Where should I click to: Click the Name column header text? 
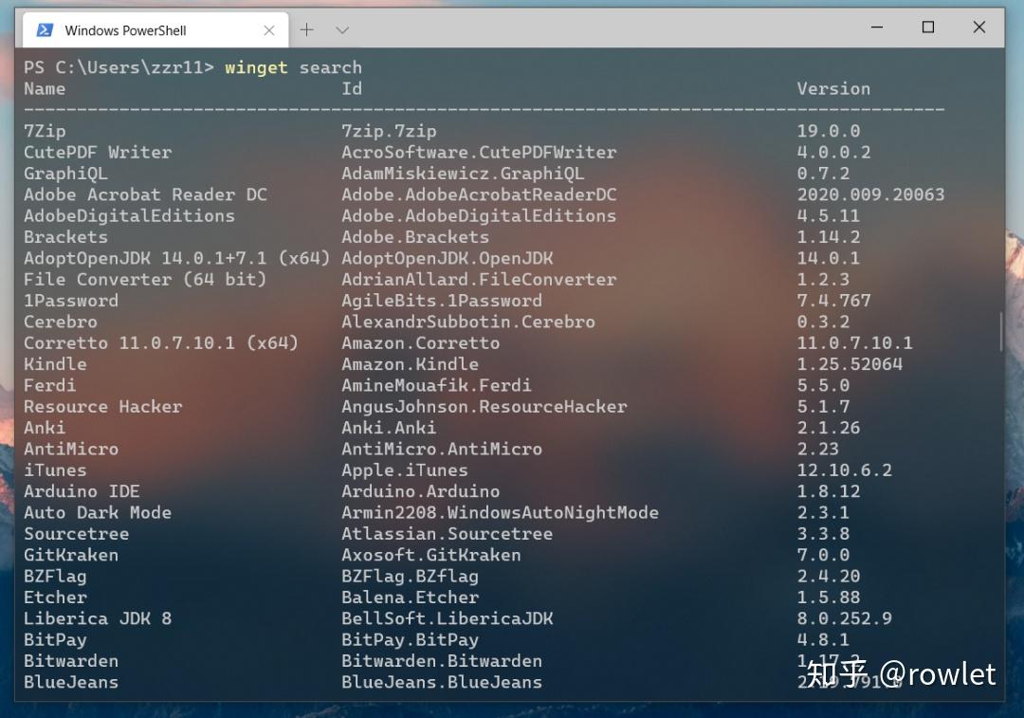(44, 88)
